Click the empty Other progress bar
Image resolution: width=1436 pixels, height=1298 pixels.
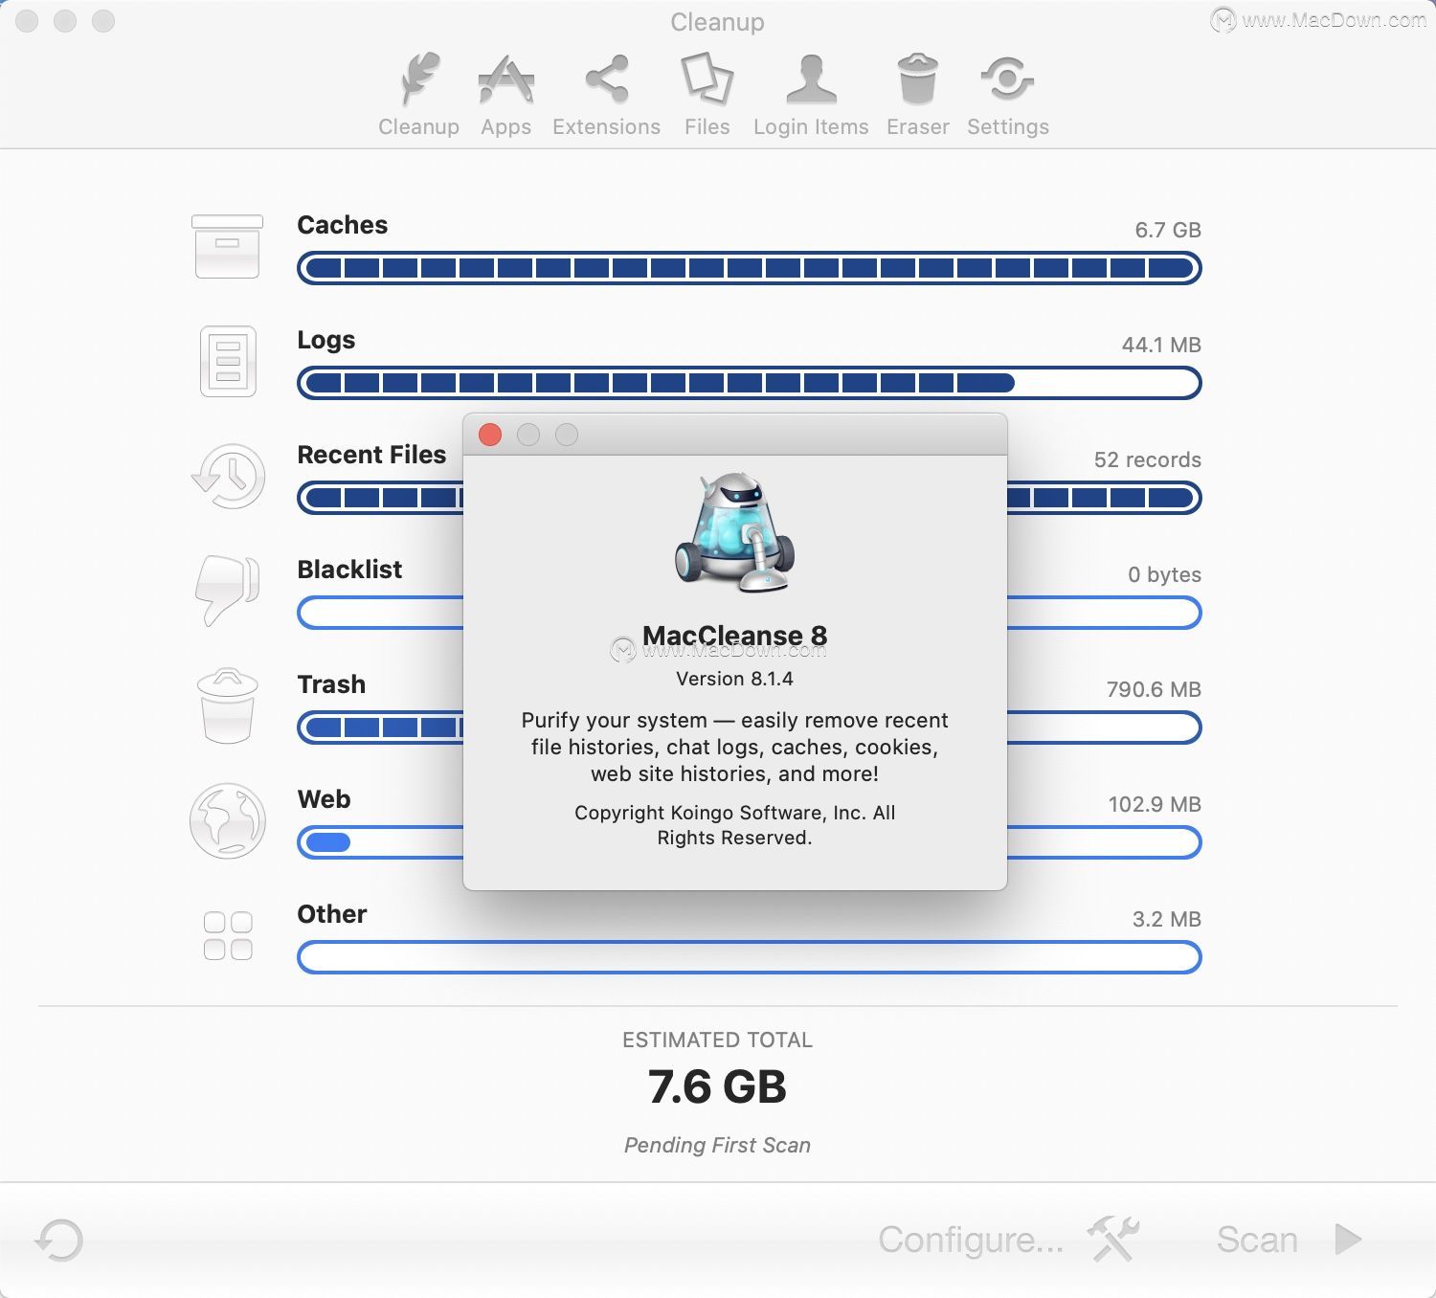click(x=750, y=957)
